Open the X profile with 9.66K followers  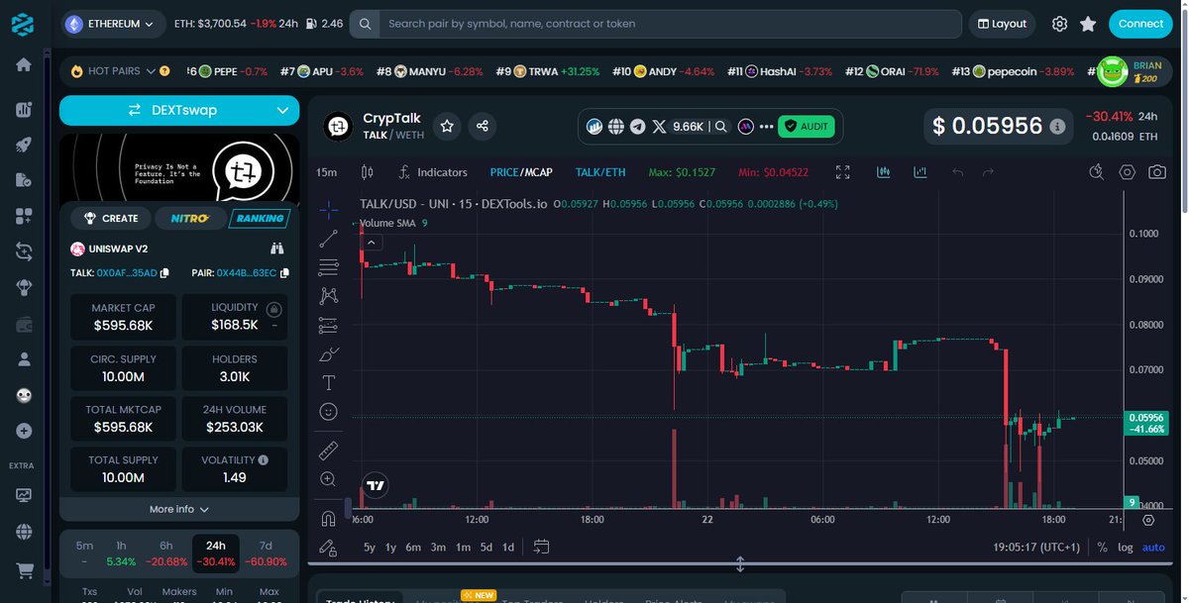[678, 127]
